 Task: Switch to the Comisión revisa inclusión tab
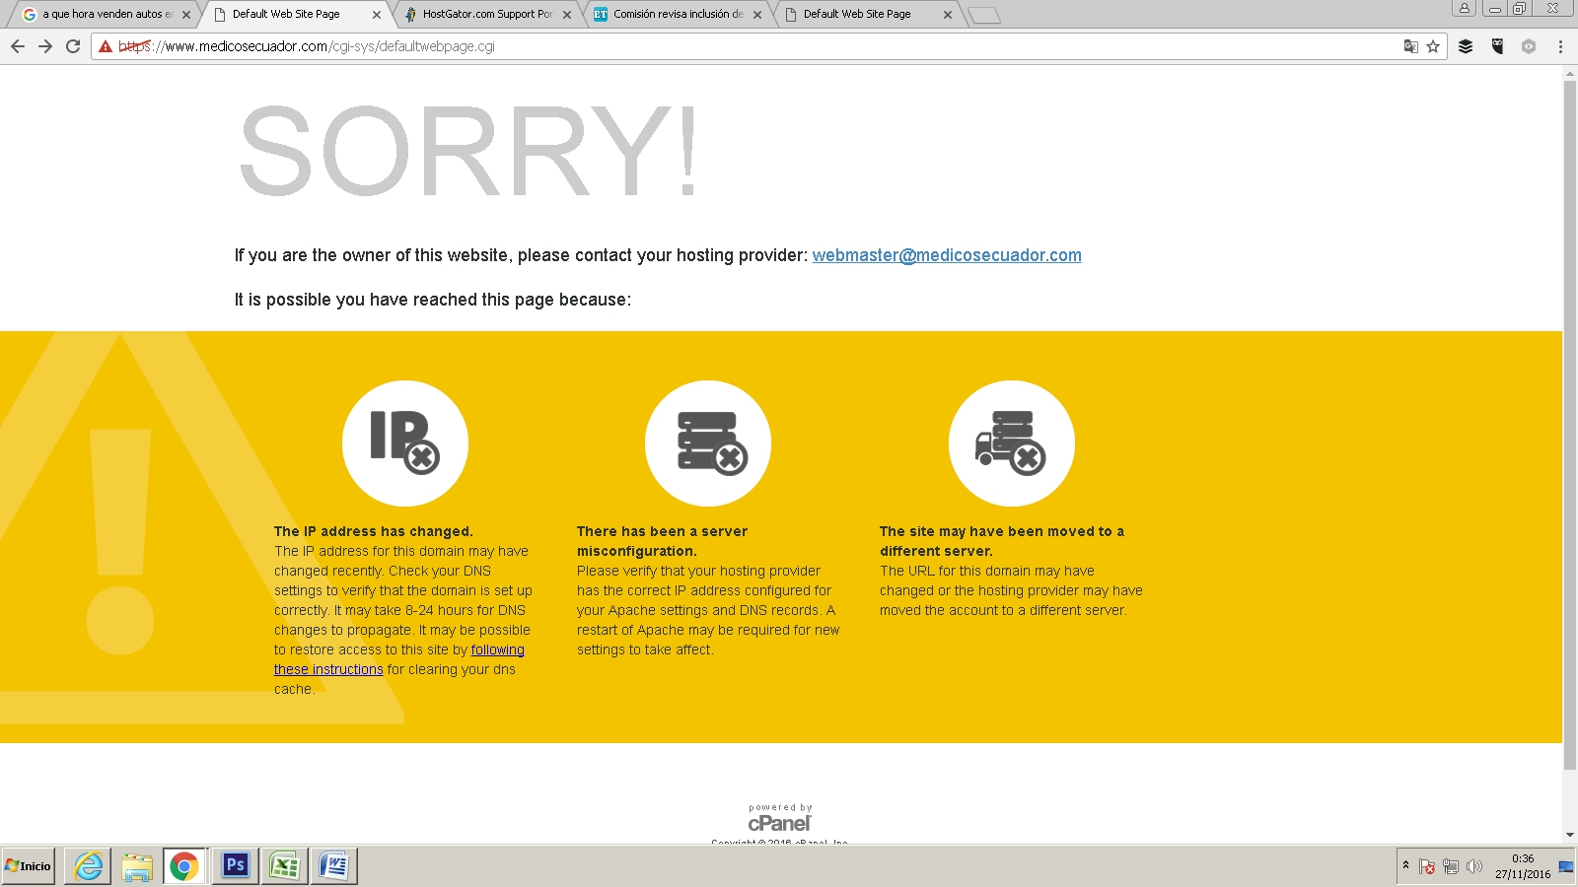(x=676, y=14)
